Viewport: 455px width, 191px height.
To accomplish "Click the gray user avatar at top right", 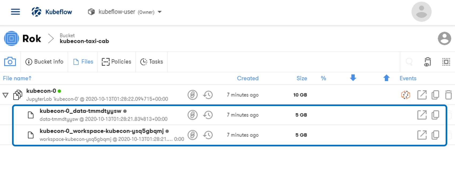I will (421, 12).
